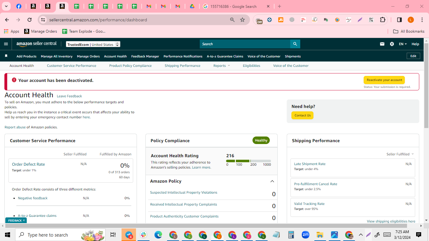Screen dimensions: 429x241
Task: Click the Healthy status badge
Action: click(261, 140)
